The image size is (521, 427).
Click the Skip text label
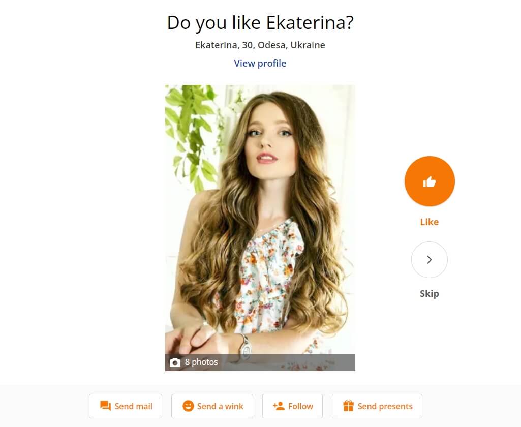tap(430, 294)
